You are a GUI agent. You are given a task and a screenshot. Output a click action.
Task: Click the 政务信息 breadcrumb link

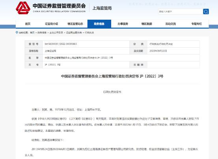point(42,33)
